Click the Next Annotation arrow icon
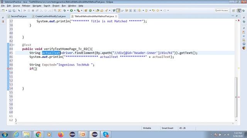Screen dimensions: 247x138 click(x=140, y=10)
